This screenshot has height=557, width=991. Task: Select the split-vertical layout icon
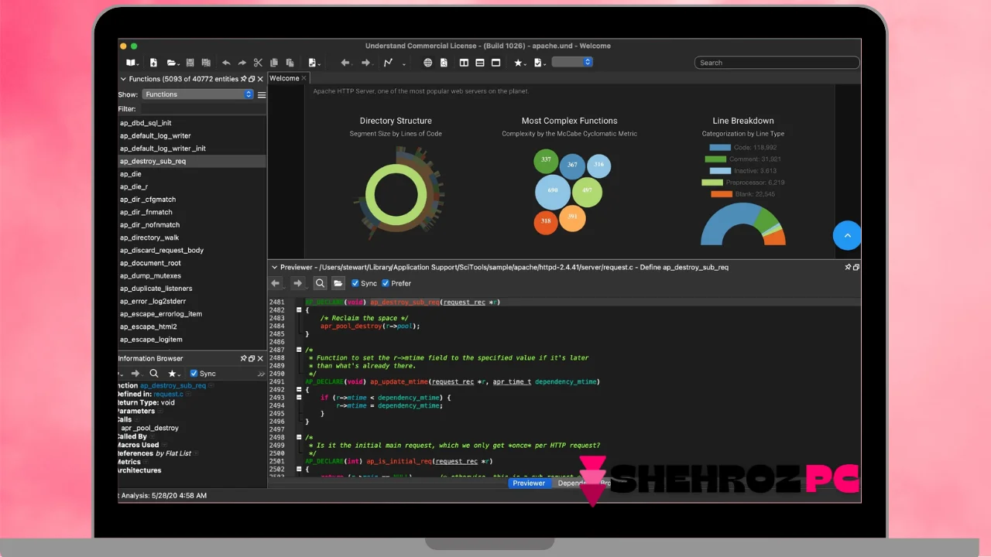[x=465, y=63]
